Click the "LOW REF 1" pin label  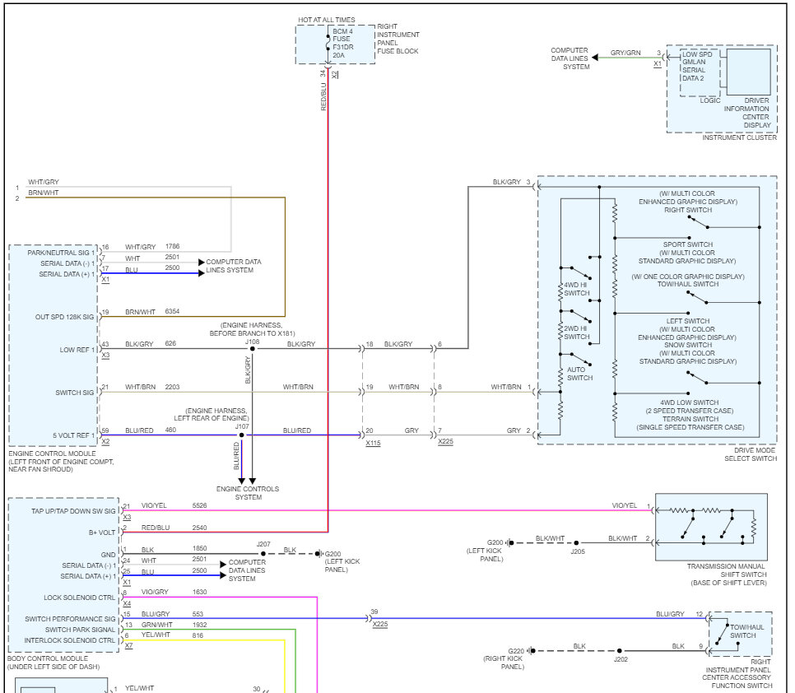coord(77,350)
